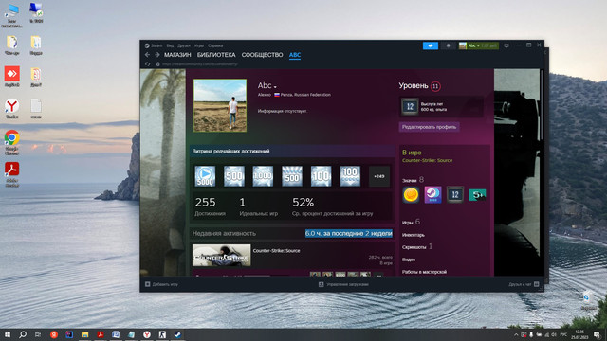The height and width of the screenshot is (341, 607).
Task: Open the purple Steam badge
Action: pyautogui.click(x=432, y=194)
